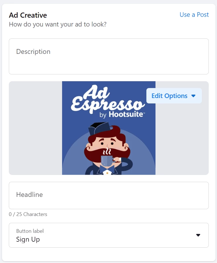The width and height of the screenshot is (217, 263).
Task: Select the AdEspresso ad image thumbnail
Action: [109, 128]
